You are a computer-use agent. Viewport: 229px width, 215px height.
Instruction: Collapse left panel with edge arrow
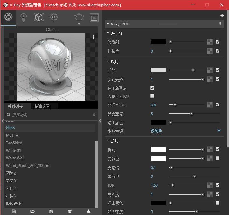(x=3, y=121)
